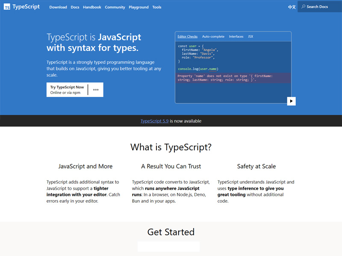This screenshot has height=256, width=342.
Task: Click the Get Started input box
Action: pyautogui.click(x=168, y=246)
